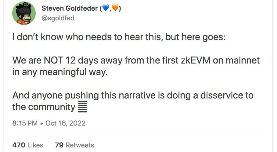277x152 pixels.
Task: Click the orange heart emoji in name
Action: point(115,8)
